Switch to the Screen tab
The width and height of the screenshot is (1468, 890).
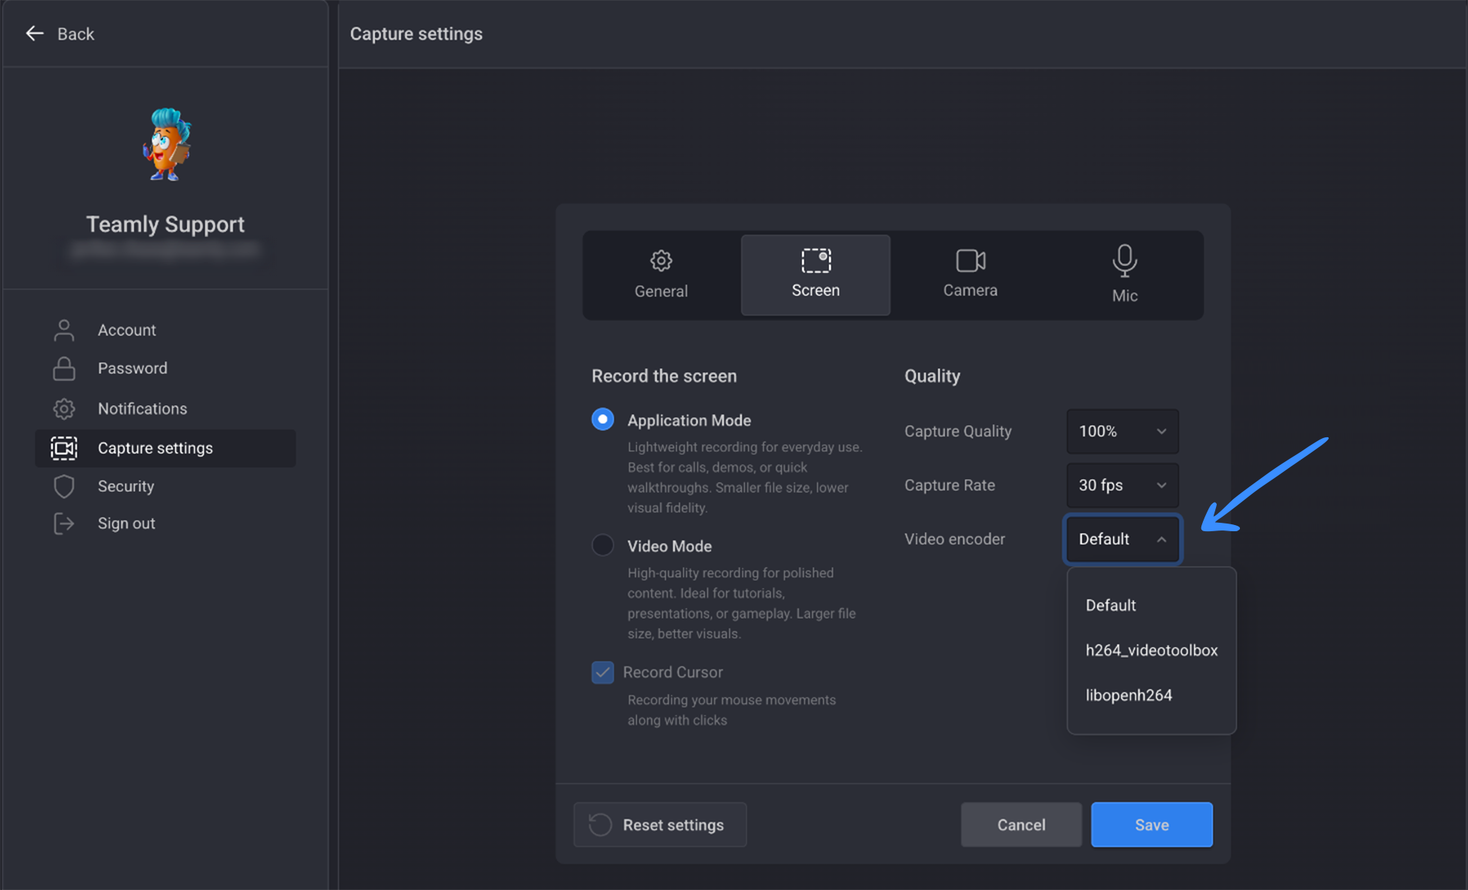[815, 275]
